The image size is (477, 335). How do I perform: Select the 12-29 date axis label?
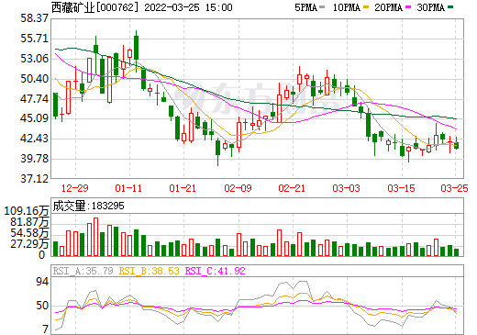click(74, 188)
